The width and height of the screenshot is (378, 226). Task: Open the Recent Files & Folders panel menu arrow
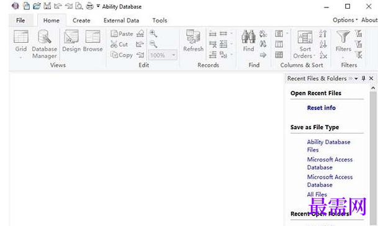tap(356, 79)
